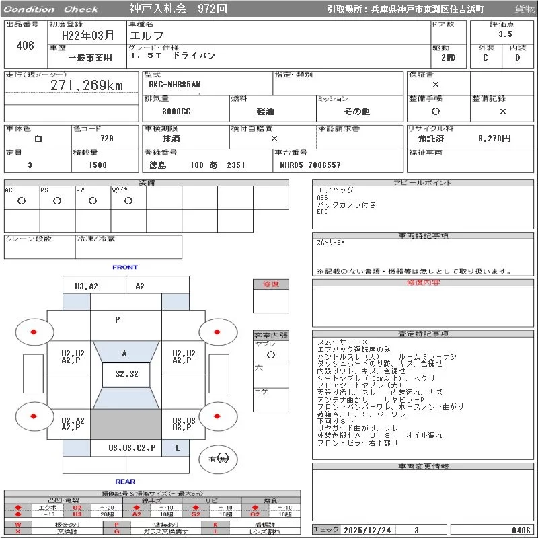Click the 有無 spare tire oval
The height and width of the screenshot is (538, 538).
point(218,459)
